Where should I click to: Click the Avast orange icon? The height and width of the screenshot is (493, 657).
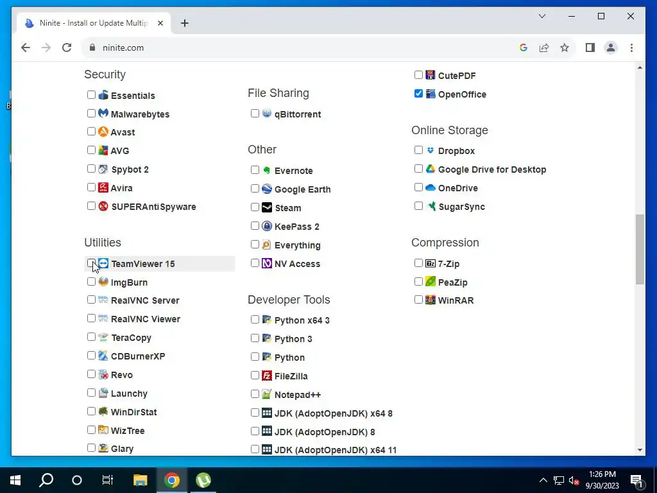point(103,132)
